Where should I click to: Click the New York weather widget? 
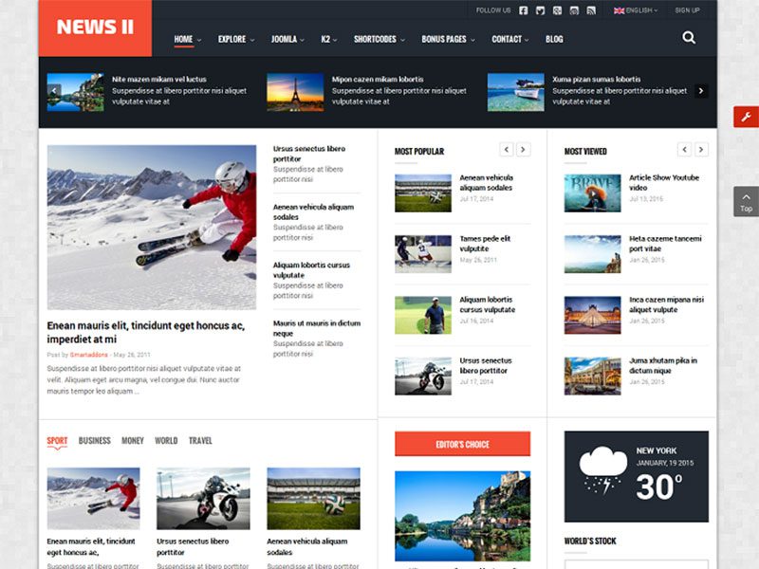636,476
